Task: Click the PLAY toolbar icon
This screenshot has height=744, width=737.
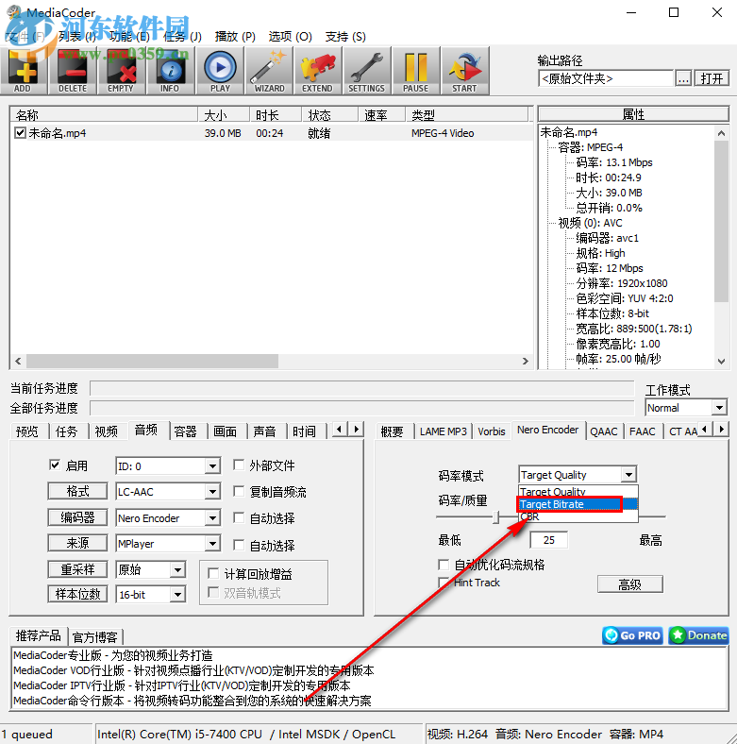Action: 220,71
